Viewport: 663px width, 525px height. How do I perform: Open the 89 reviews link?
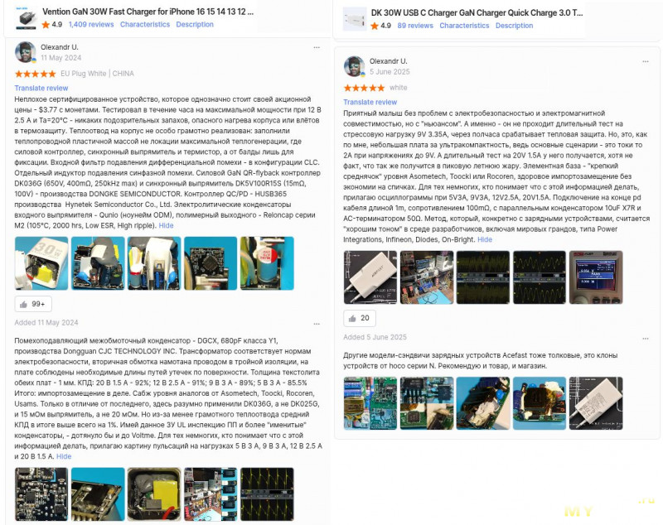point(415,26)
